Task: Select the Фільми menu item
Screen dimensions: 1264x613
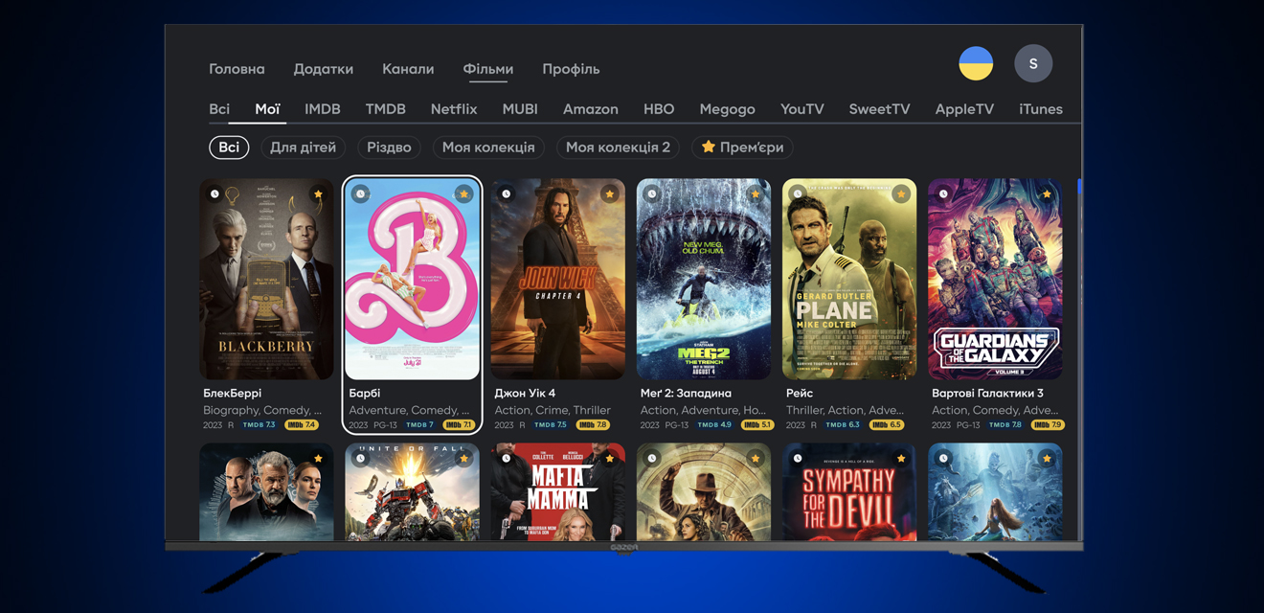Action: [488, 69]
